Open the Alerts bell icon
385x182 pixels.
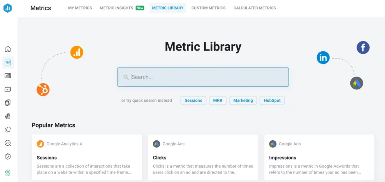coord(8,130)
